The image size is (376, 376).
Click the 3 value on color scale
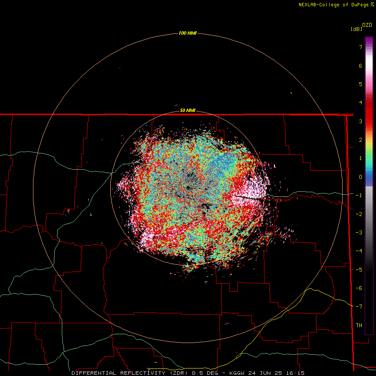(361, 121)
